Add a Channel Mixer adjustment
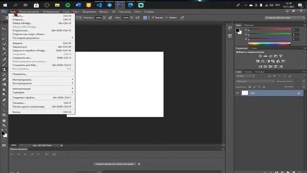Viewport: 307px width, 173px height. click(278, 61)
